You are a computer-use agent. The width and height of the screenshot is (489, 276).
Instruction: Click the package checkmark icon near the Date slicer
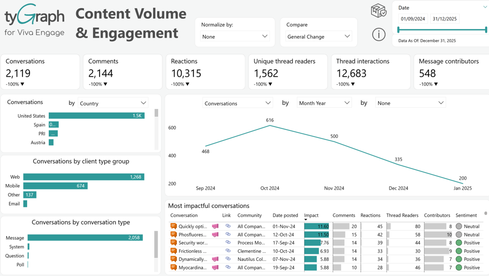[x=379, y=11]
